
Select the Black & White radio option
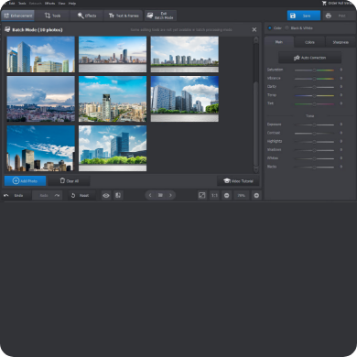click(287, 28)
